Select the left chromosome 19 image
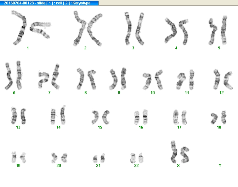The height and width of the screenshot is (187, 238). (14, 157)
